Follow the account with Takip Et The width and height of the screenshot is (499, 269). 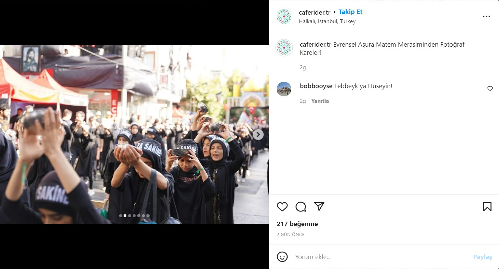(x=350, y=12)
